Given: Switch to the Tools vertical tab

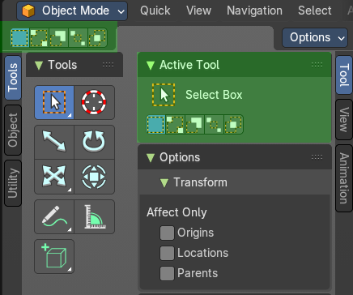Looking at the screenshot, I should [13, 78].
